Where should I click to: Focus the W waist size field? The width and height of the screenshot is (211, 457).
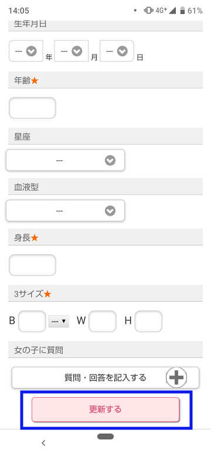click(x=103, y=321)
